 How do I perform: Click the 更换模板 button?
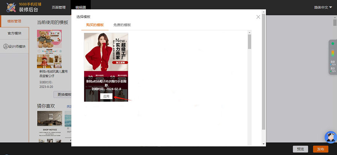63,94
